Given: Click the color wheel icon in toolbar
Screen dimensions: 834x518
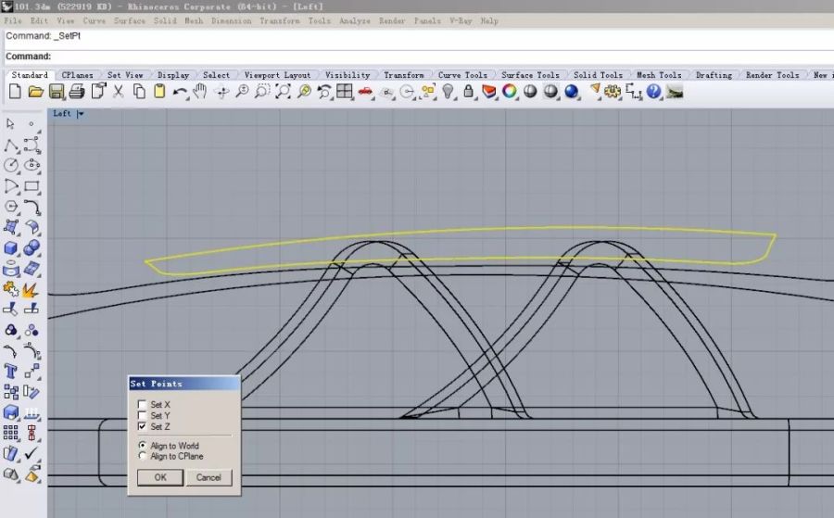Looking at the screenshot, I should point(510,91).
